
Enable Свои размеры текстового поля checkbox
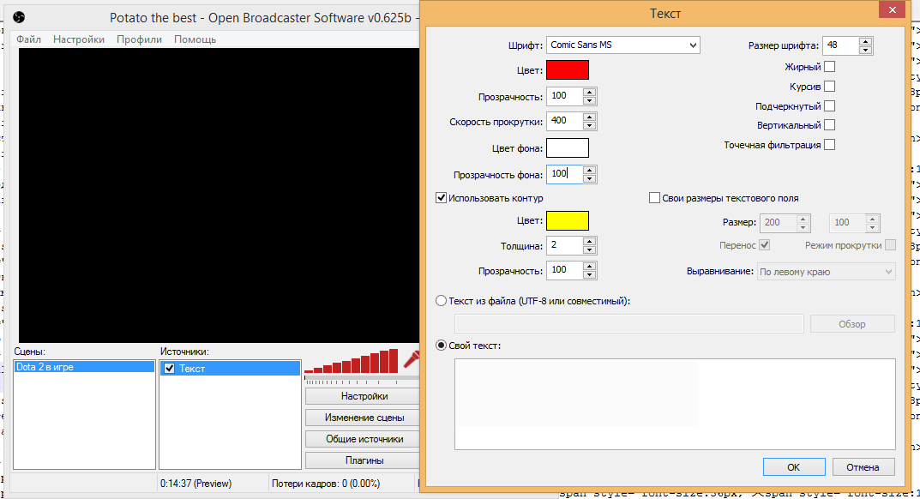655,198
